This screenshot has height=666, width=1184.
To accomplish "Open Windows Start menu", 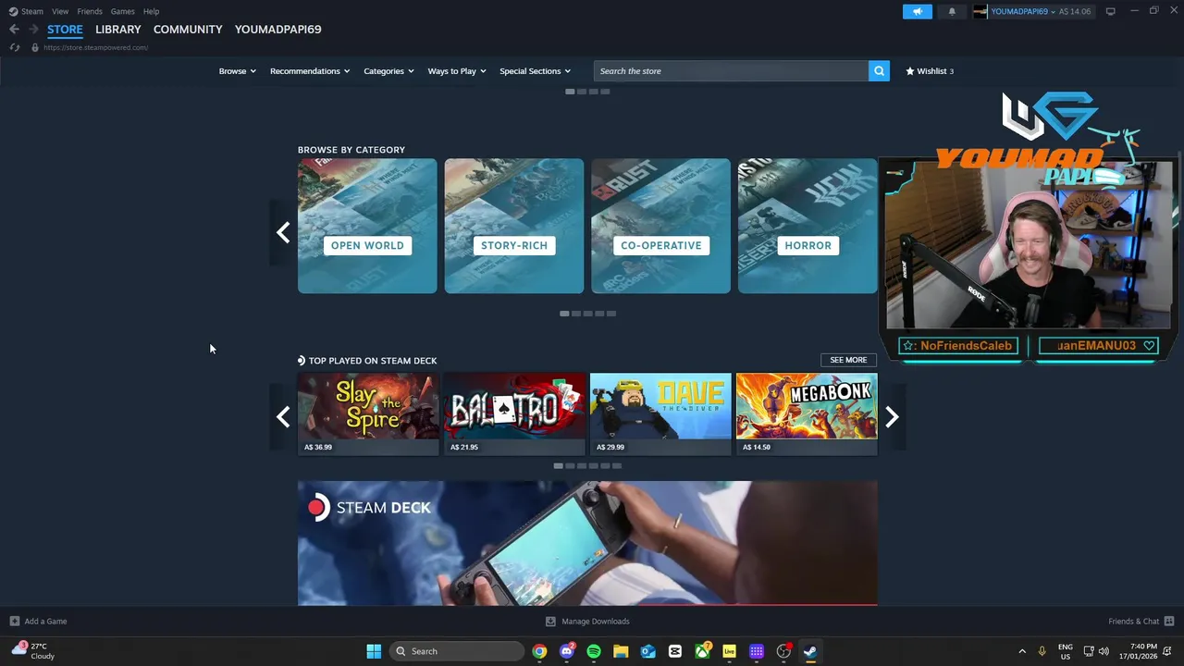I will [x=374, y=651].
